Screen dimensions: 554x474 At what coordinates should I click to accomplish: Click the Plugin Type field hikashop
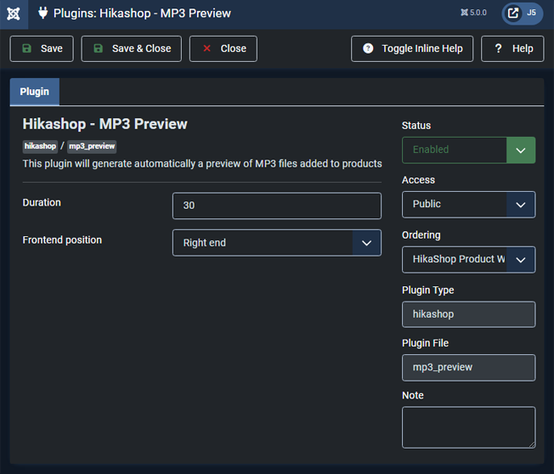(x=468, y=314)
